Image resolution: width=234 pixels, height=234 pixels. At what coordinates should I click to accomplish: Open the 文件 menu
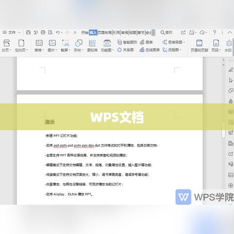coord(9,33)
